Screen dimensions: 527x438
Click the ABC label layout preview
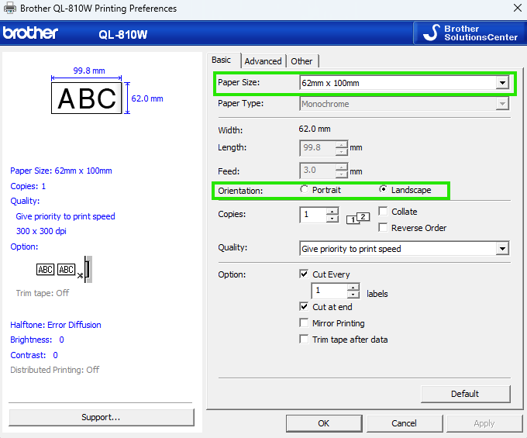[x=86, y=98]
